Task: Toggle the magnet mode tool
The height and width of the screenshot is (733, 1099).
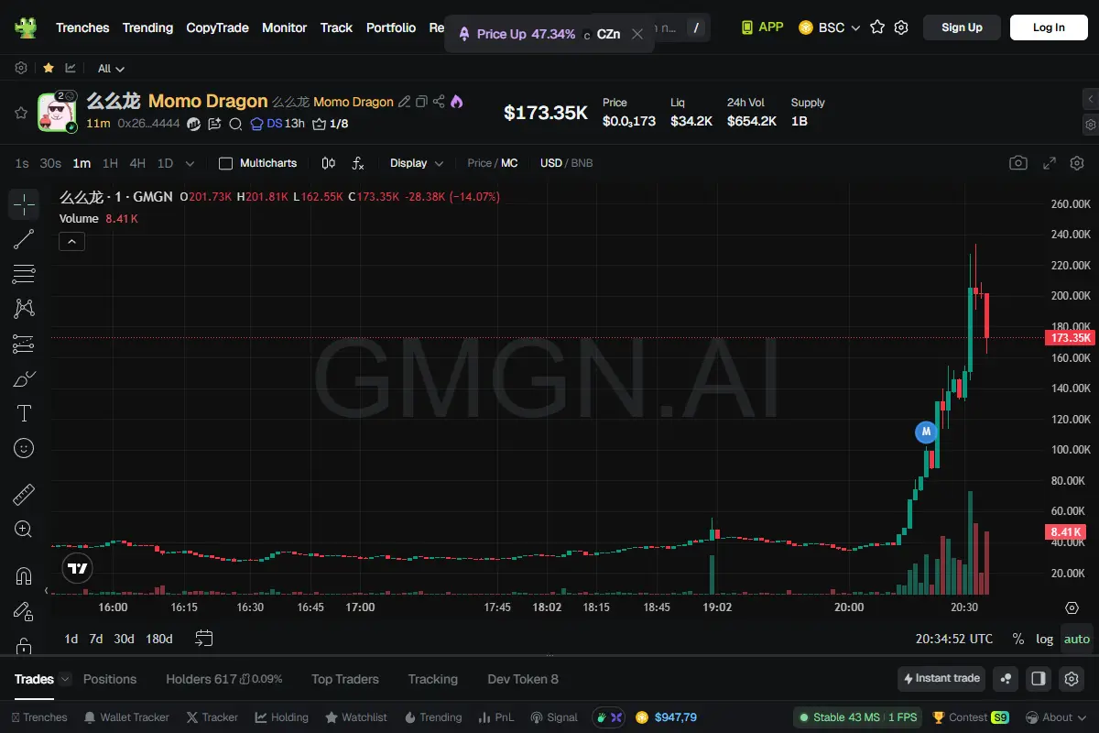Action: point(24,576)
